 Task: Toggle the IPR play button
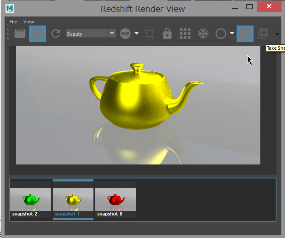[x=38, y=34]
